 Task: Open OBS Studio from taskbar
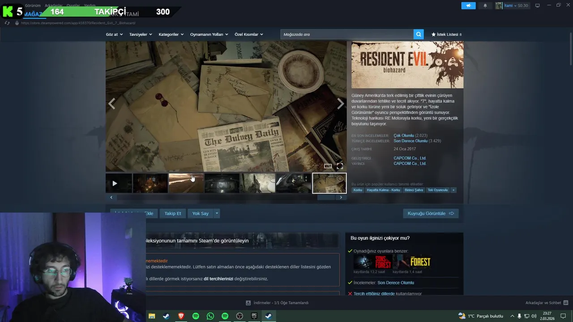point(239,316)
